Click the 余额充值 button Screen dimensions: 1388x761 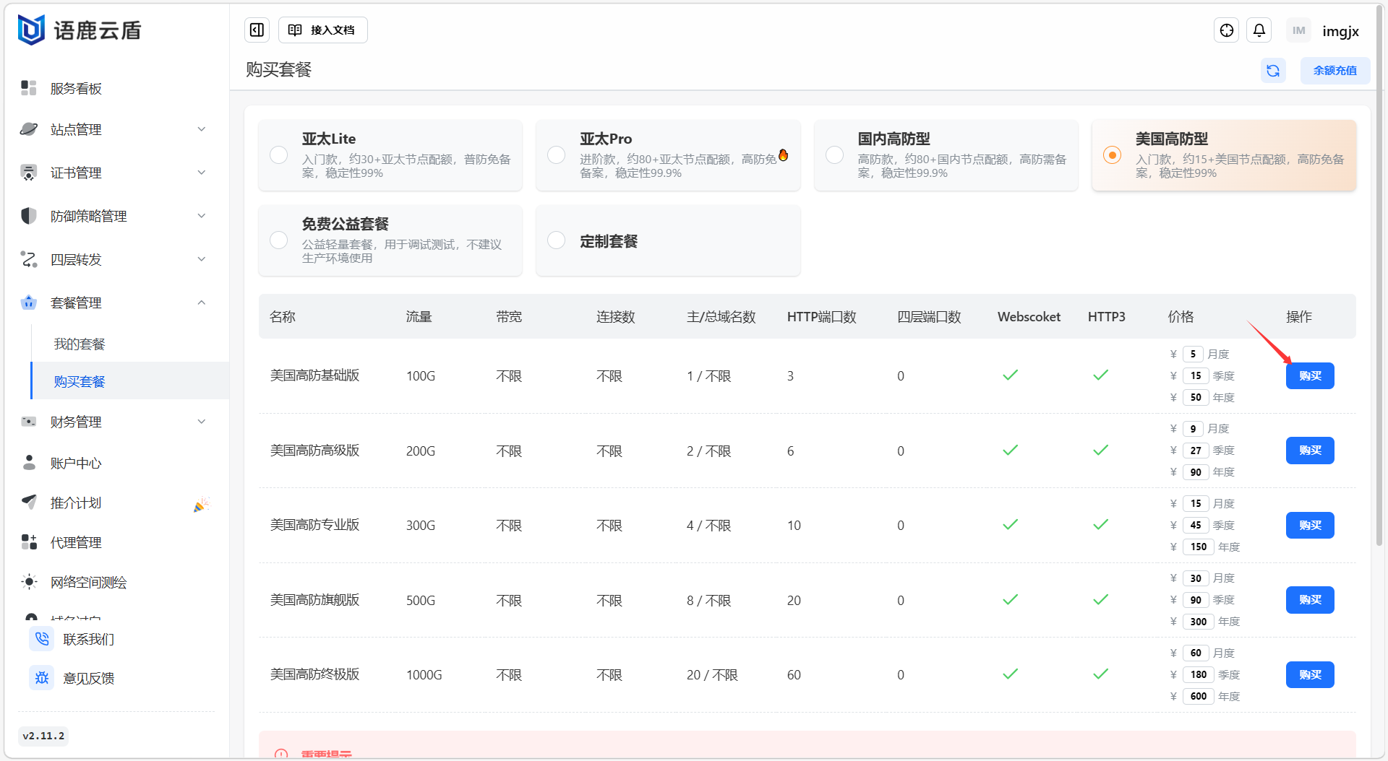pyautogui.click(x=1335, y=70)
